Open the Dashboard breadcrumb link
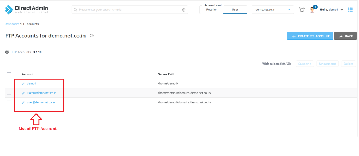The height and width of the screenshot is (156, 359). pos(12,24)
